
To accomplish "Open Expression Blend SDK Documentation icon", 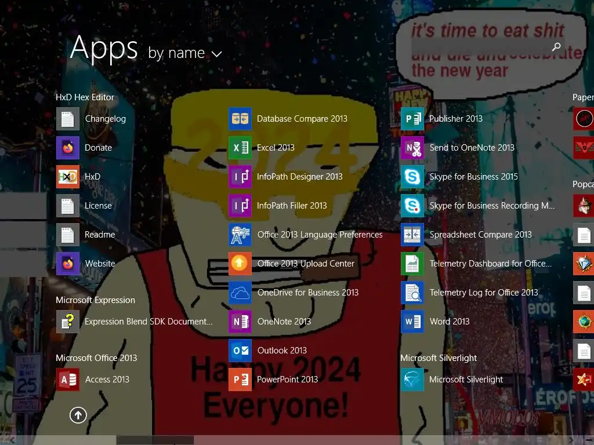I will [68, 322].
